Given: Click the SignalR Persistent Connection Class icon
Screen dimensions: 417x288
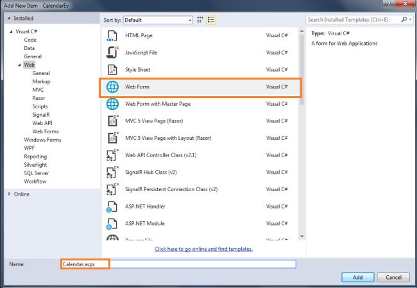Looking at the screenshot, I should [112, 189].
